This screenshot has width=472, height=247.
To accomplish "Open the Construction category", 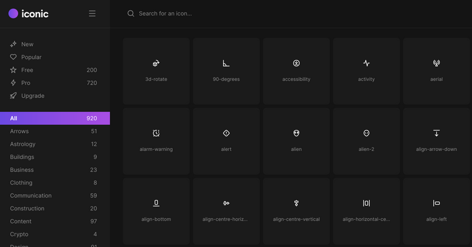I will 55,209.
